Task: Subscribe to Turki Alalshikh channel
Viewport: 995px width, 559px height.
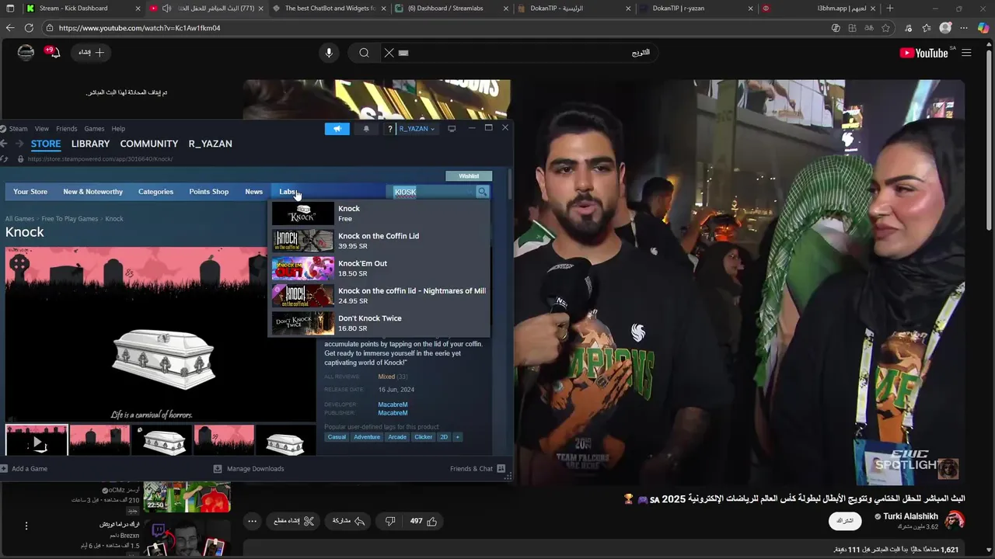Action: point(845,521)
